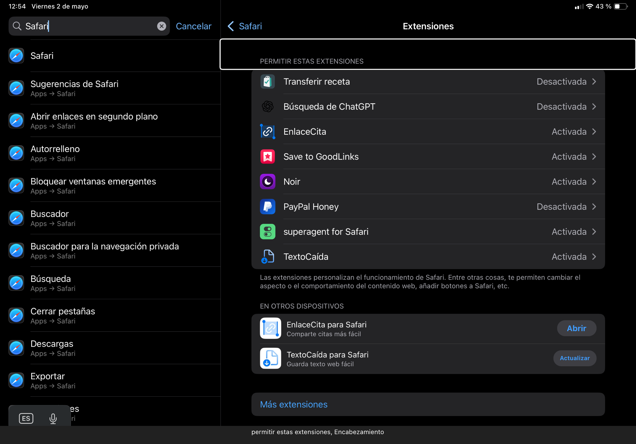Tap the TextoCaída document icon
This screenshot has width=636, height=444.
267,256
